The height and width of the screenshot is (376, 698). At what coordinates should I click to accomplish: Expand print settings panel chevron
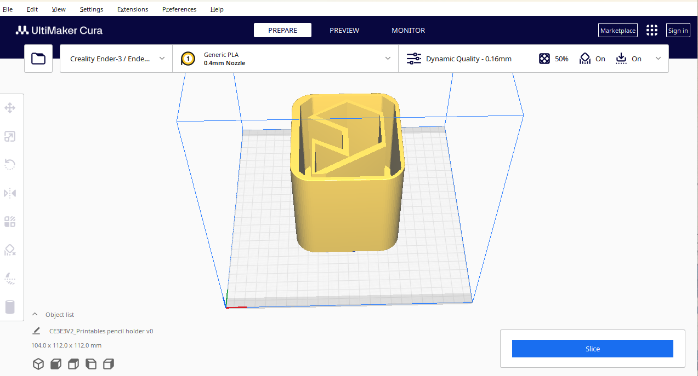point(659,59)
